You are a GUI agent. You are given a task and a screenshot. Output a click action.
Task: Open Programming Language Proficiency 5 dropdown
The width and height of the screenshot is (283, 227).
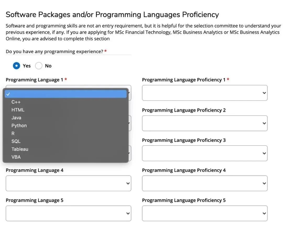pos(205,213)
